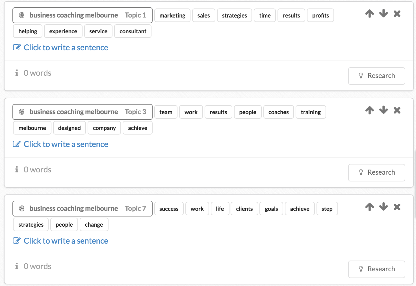Remove the Topic 3 card
The width and height of the screenshot is (416, 286).
coord(397,110)
